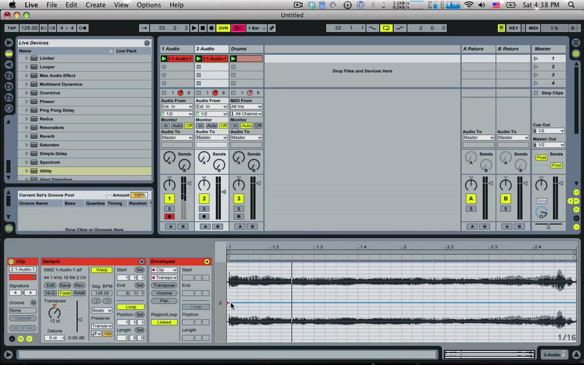This screenshot has width=584, height=365.
Task: Enable KEY map mode
Action: [x=514, y=28]
